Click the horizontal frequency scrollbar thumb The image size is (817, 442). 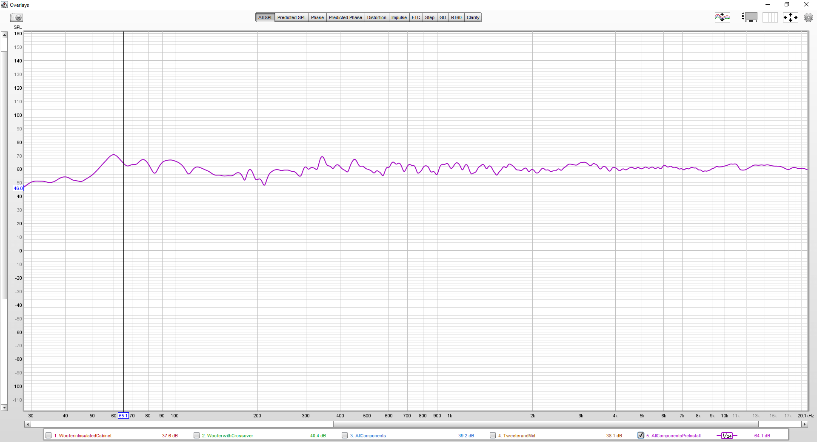click(x=546, y=424)
